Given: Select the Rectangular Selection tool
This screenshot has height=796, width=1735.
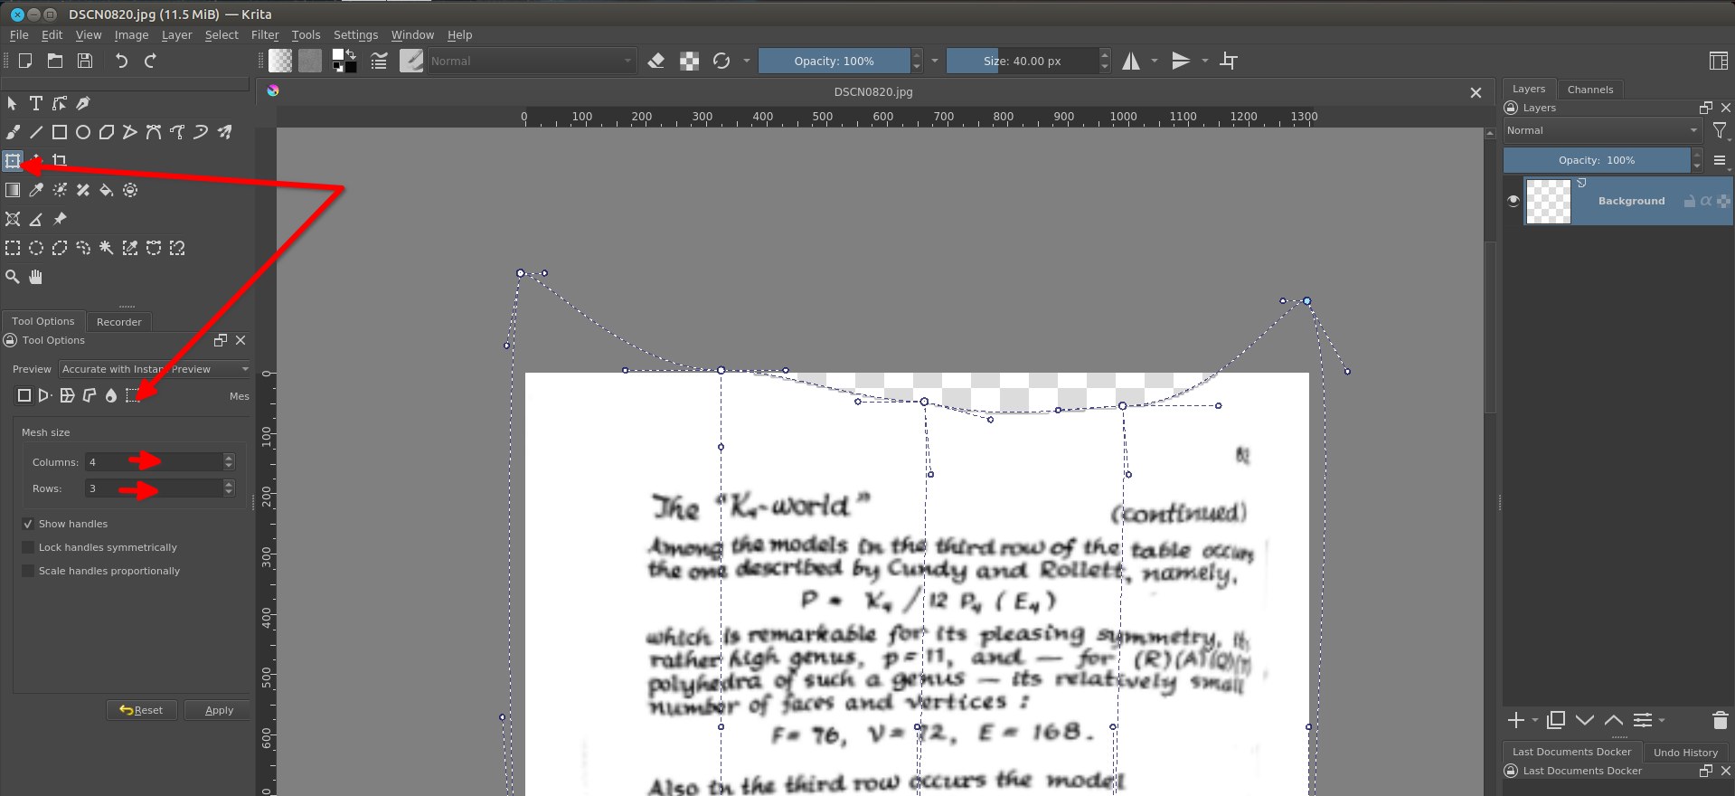Looking at the screenshot, I should (x=13, y=248).
